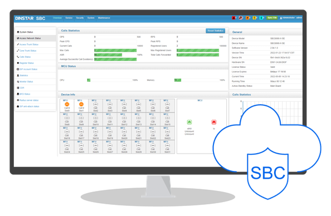The width and height of the screenshot is (331, 216).
Task: Click the Reset Statistics button
Action: click(x=215, y=31)
